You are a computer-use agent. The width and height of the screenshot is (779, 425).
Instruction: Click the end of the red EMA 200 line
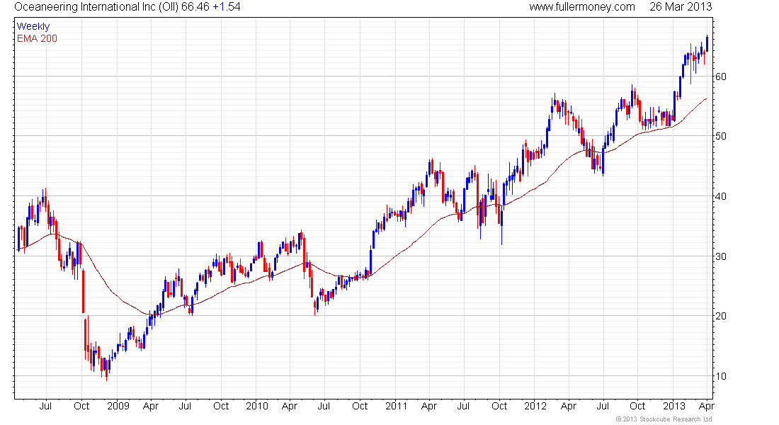706,99
